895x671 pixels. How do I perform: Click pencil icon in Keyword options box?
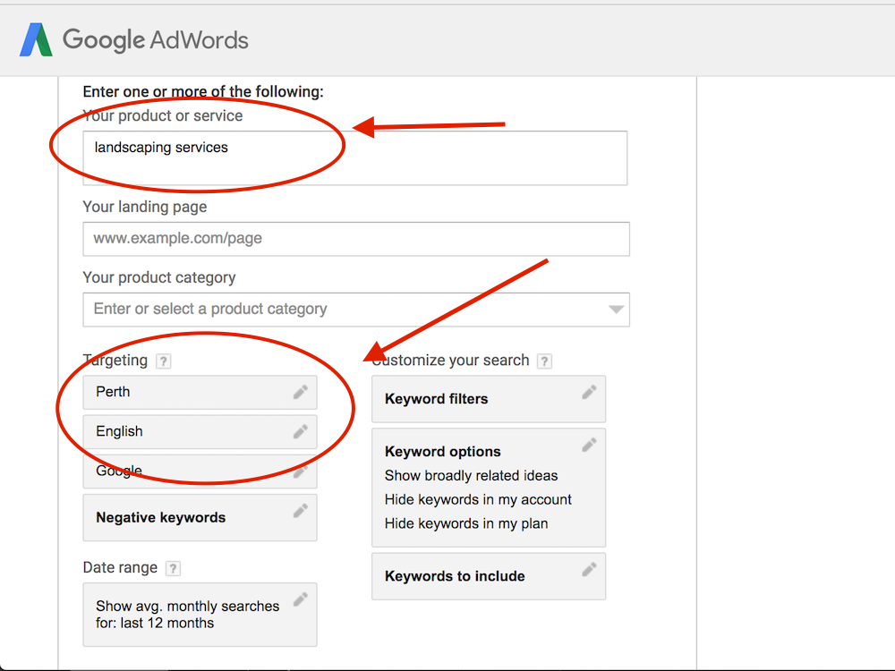(x=590, y=445)
